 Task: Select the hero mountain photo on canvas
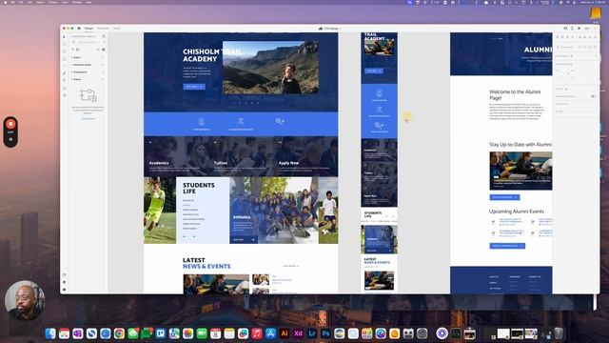(x=270, y=68)
